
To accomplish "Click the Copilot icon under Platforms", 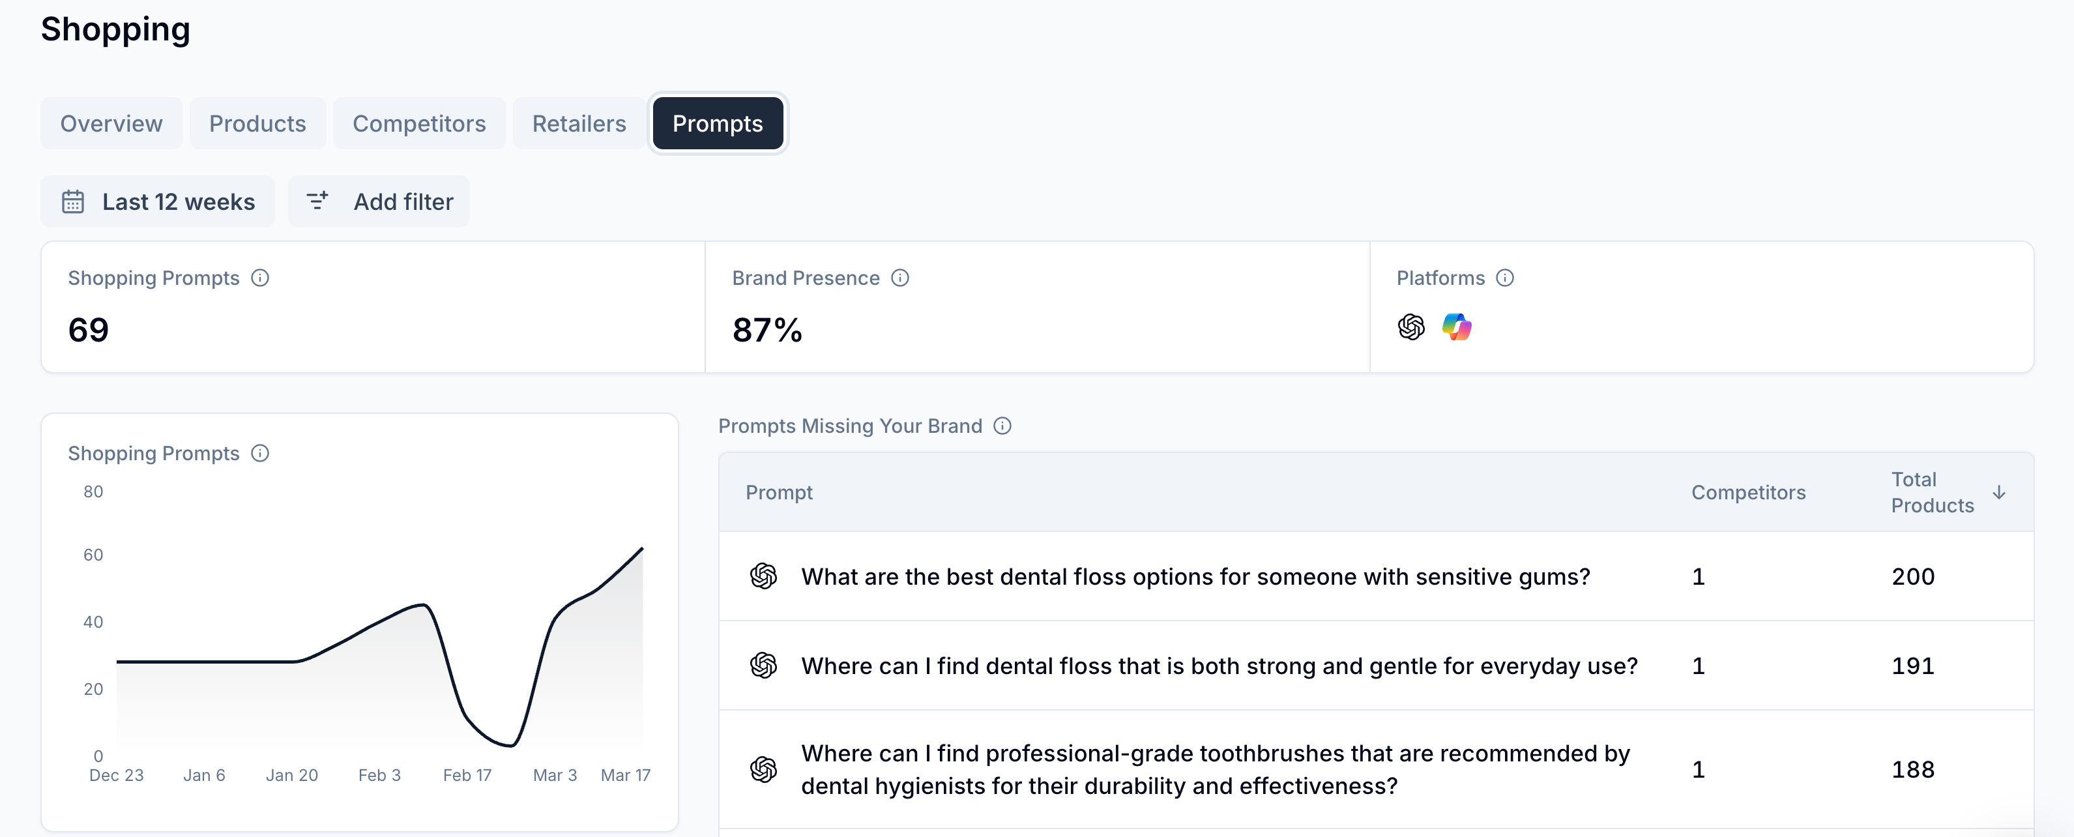I will coord(1457,327).
